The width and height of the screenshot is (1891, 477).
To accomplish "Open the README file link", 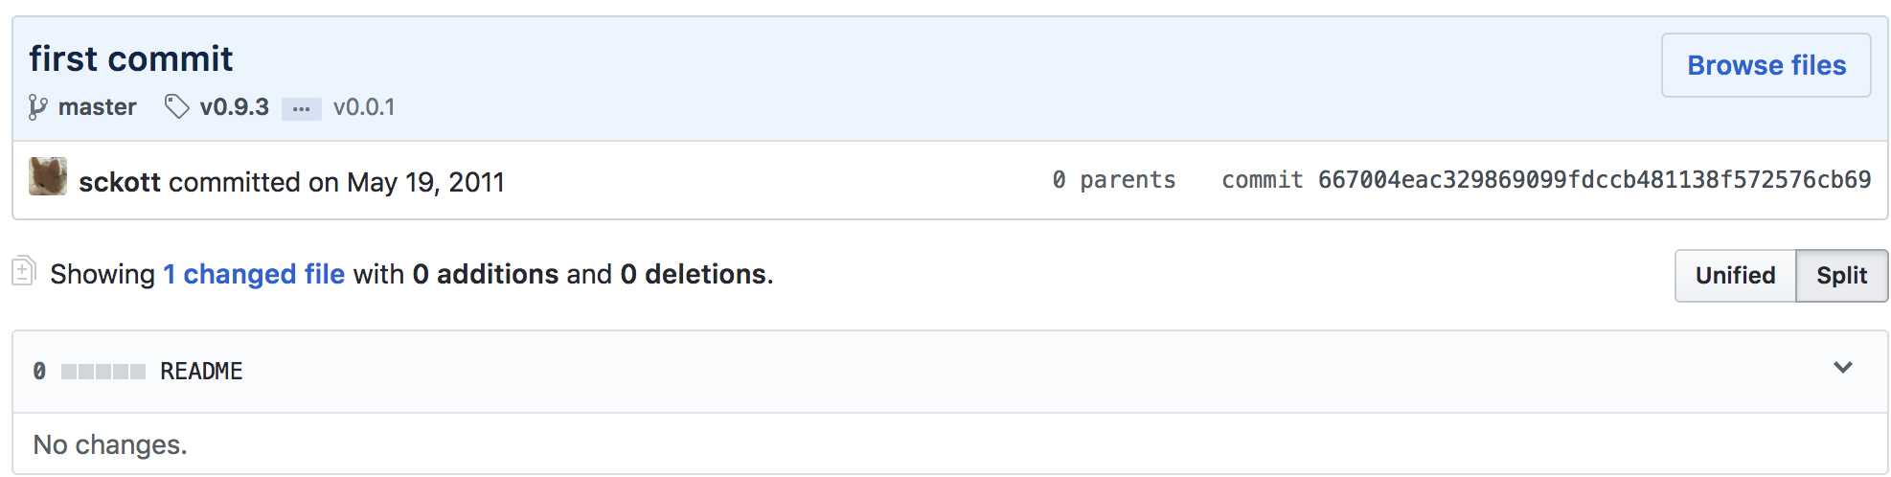I will (x=201, y=372).
